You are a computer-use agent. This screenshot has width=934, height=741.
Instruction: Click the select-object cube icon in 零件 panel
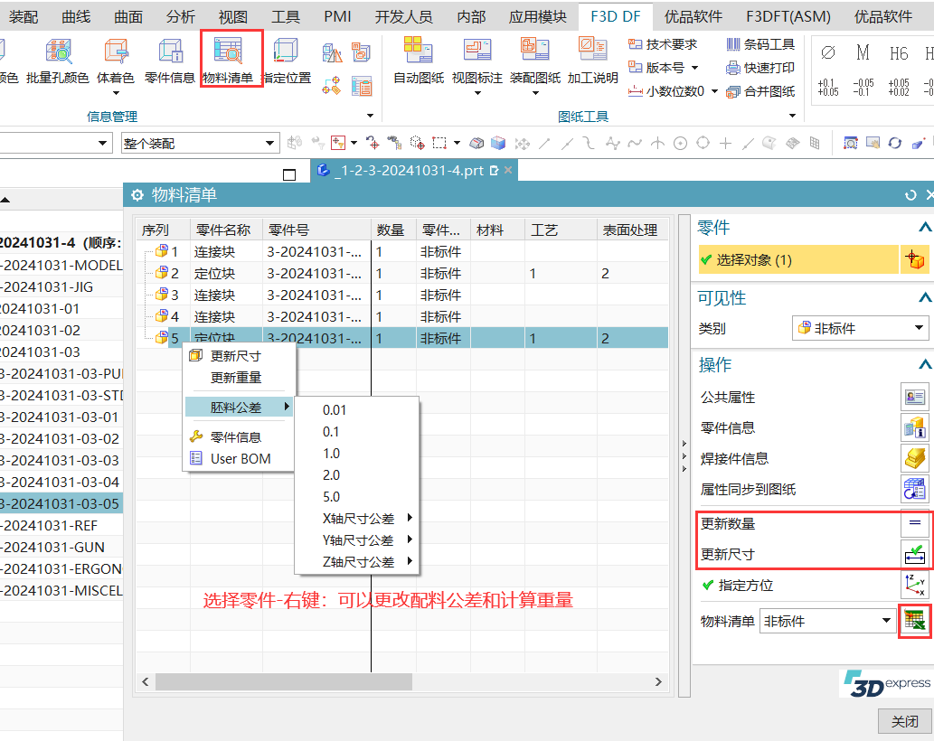click(x=914, y=260)
